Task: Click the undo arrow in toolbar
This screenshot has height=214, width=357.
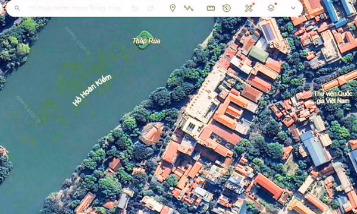Action: (x=135, y=8)
